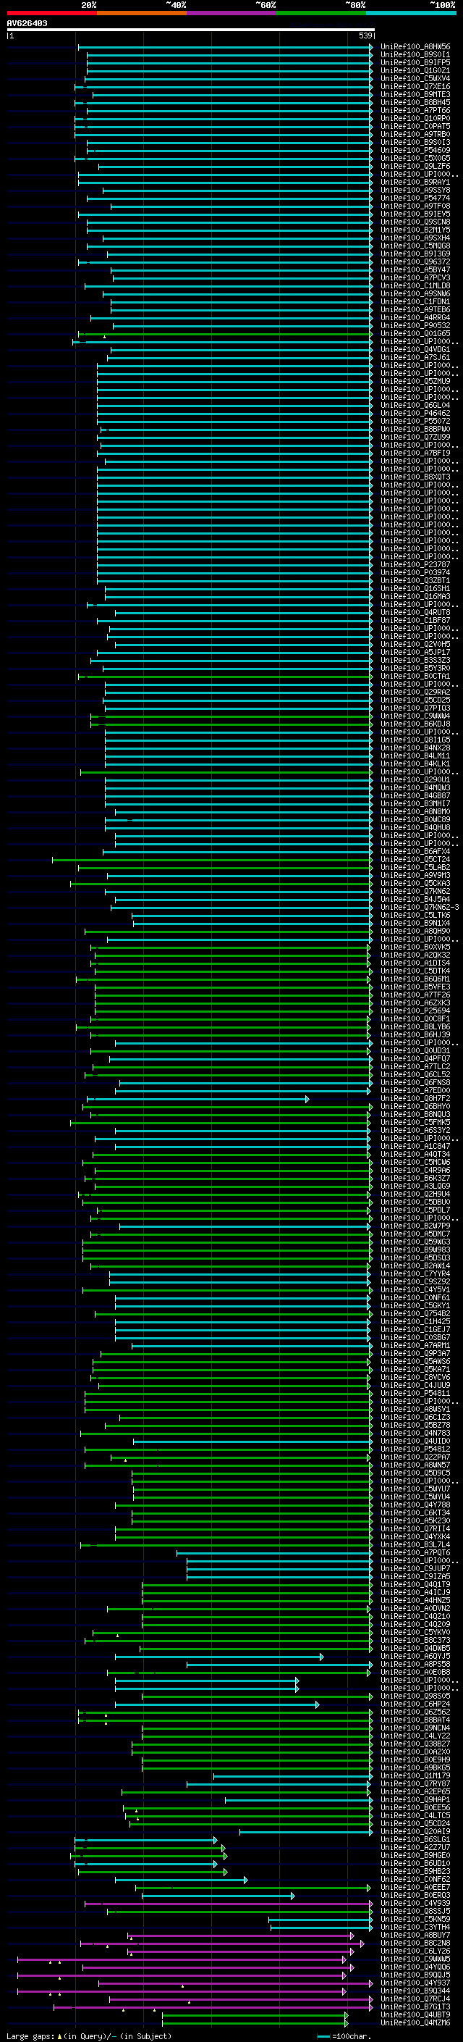The image size is (463, 2042).
Task: Click hit label UniRef100_Q7KN62-3
Action: 420,907
